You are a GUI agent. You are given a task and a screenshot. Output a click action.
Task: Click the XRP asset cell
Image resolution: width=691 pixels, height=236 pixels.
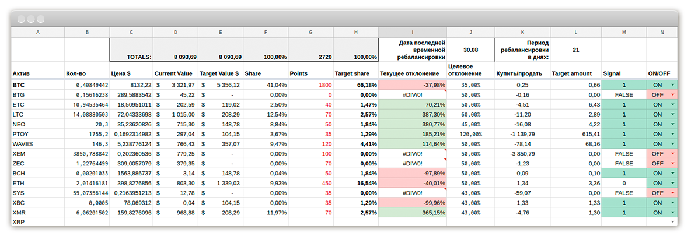point(38,222)
